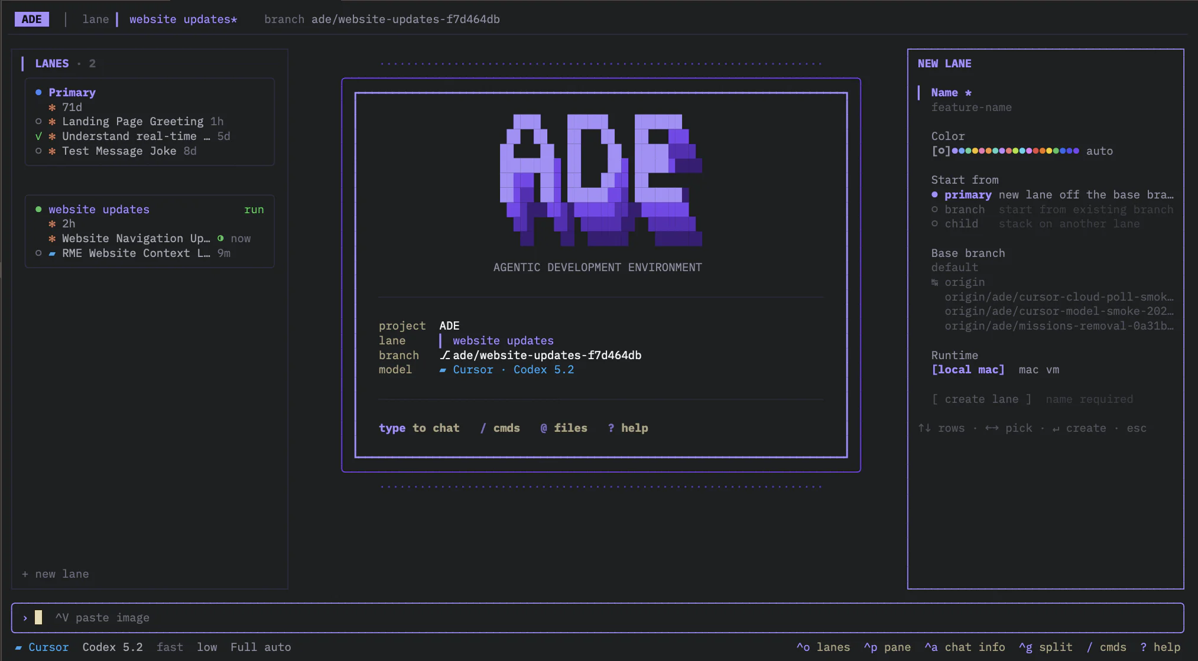Toggle the open circle on Landing Page Greeting row

pyautogui.click(x=38, y=122)
